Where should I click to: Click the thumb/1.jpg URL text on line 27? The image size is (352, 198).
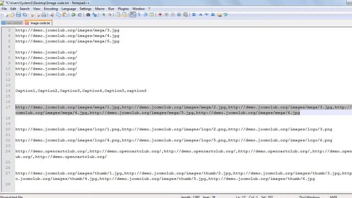tap(184, 176)
